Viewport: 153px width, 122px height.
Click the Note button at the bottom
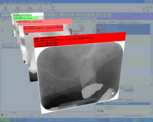(31, 115)
